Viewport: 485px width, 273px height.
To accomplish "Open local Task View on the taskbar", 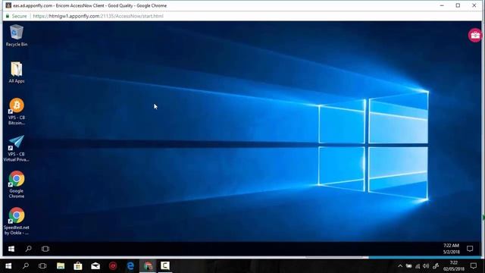I will pyautogui.click(x=42, y=266).
